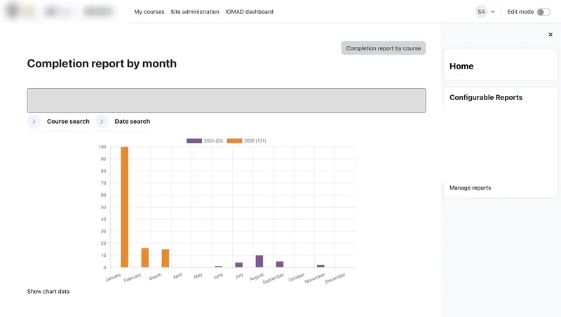Click the Show chart data link
Viewport: 561px width, 317px height.
[x=48, y=291]
